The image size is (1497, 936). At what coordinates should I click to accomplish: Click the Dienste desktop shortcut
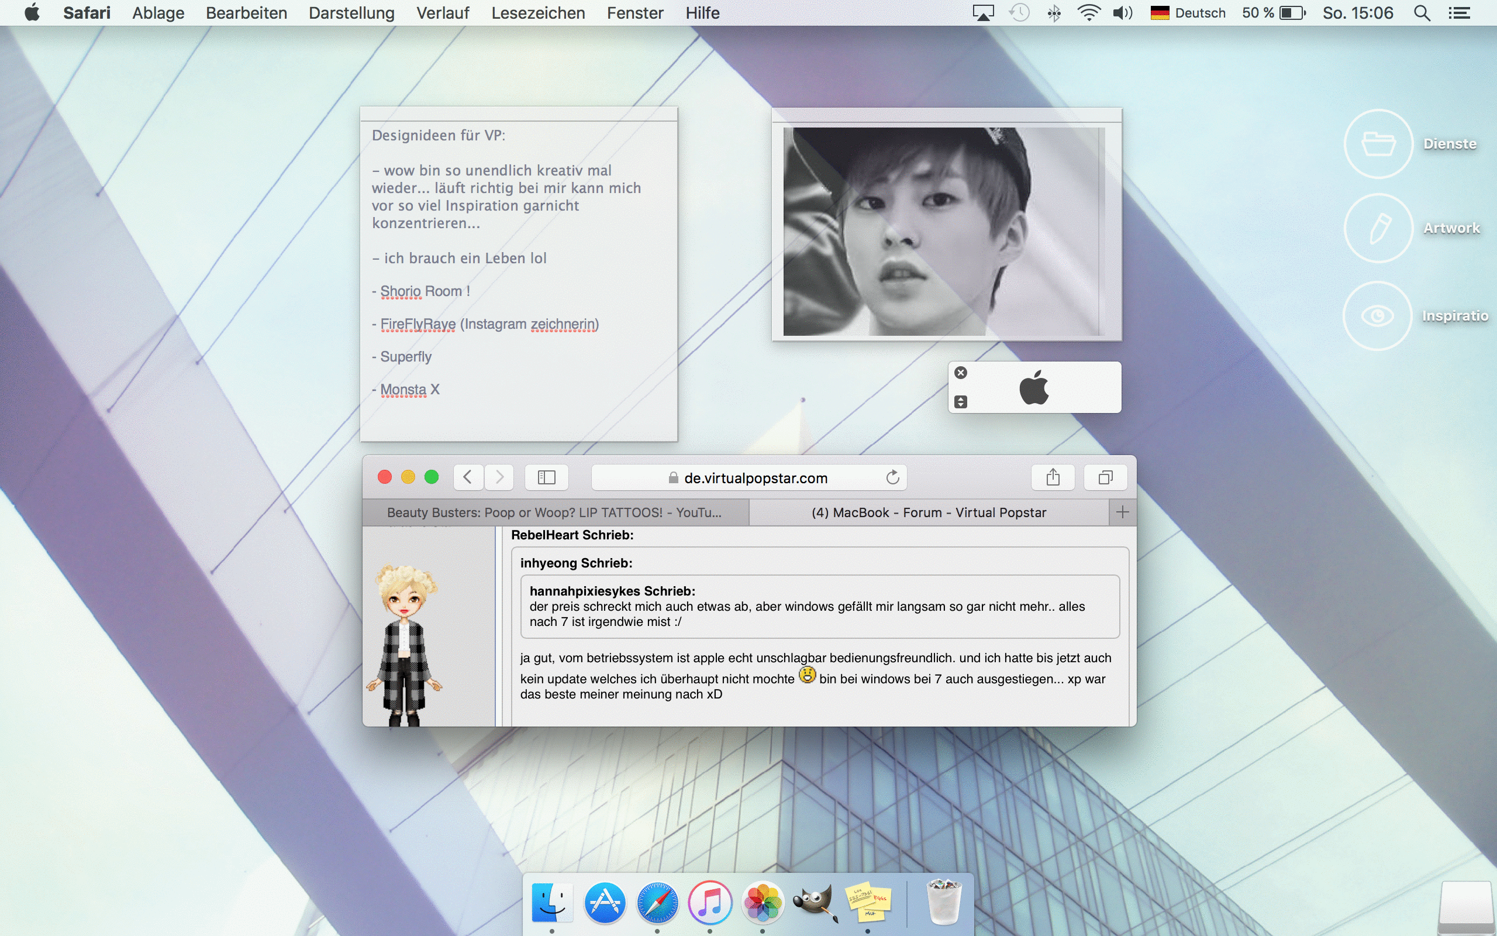(x=1378, y=144)
